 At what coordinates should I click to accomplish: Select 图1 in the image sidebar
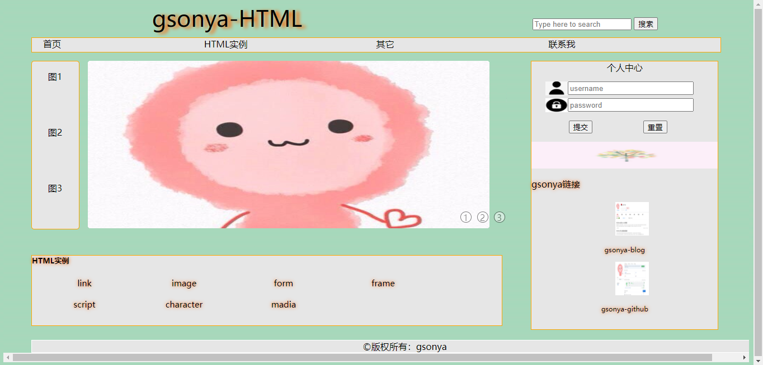[x=55, y=76]
